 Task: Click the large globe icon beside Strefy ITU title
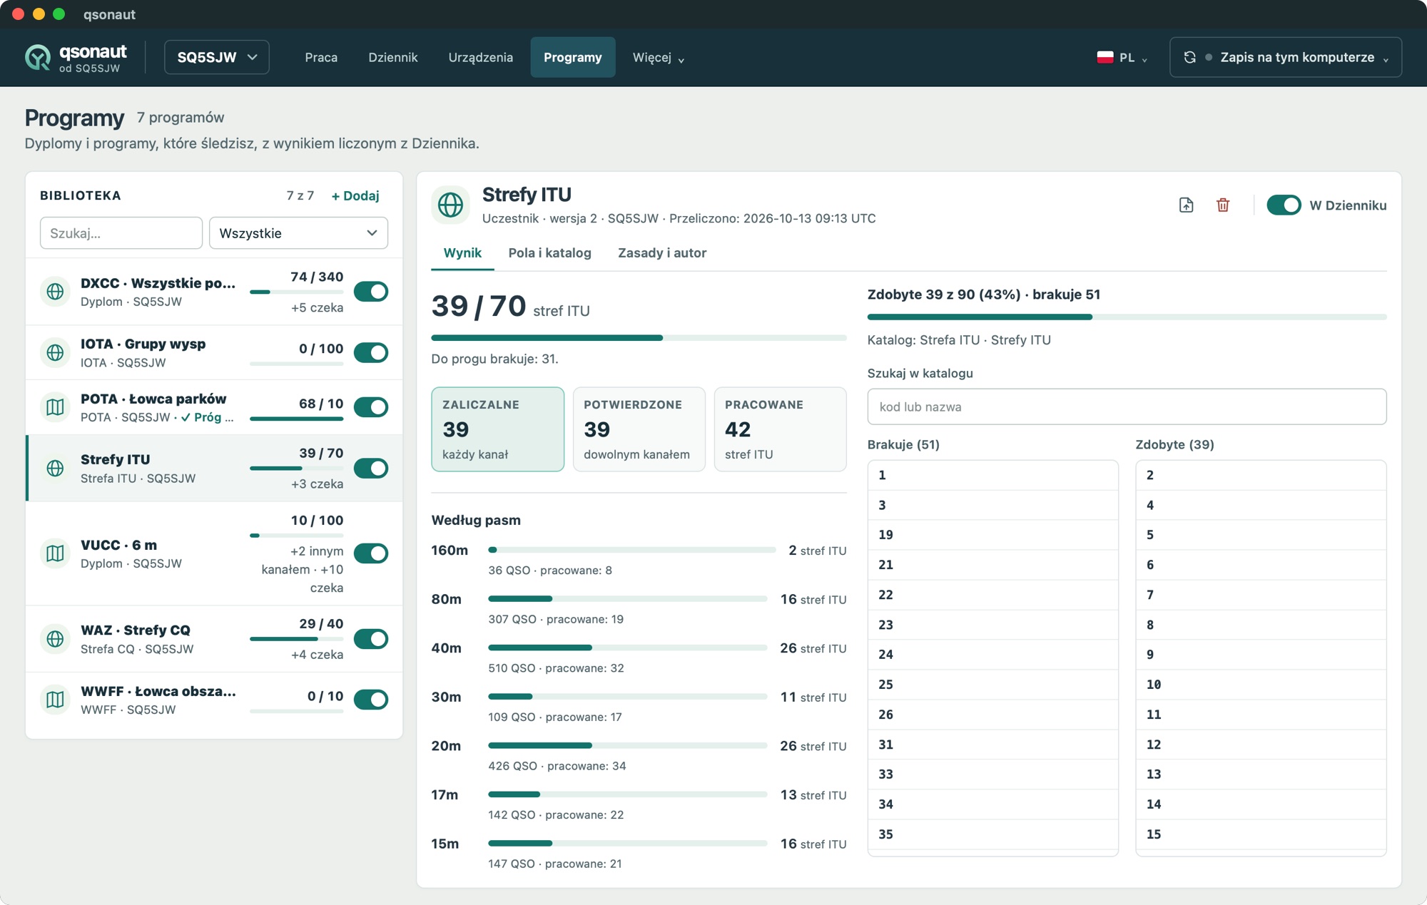(450, 205)
